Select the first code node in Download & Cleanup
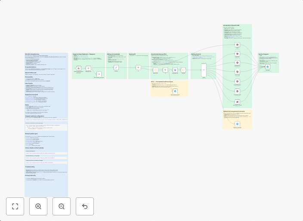Viewport: 303px width, 221px height. (x=156, y=70)
